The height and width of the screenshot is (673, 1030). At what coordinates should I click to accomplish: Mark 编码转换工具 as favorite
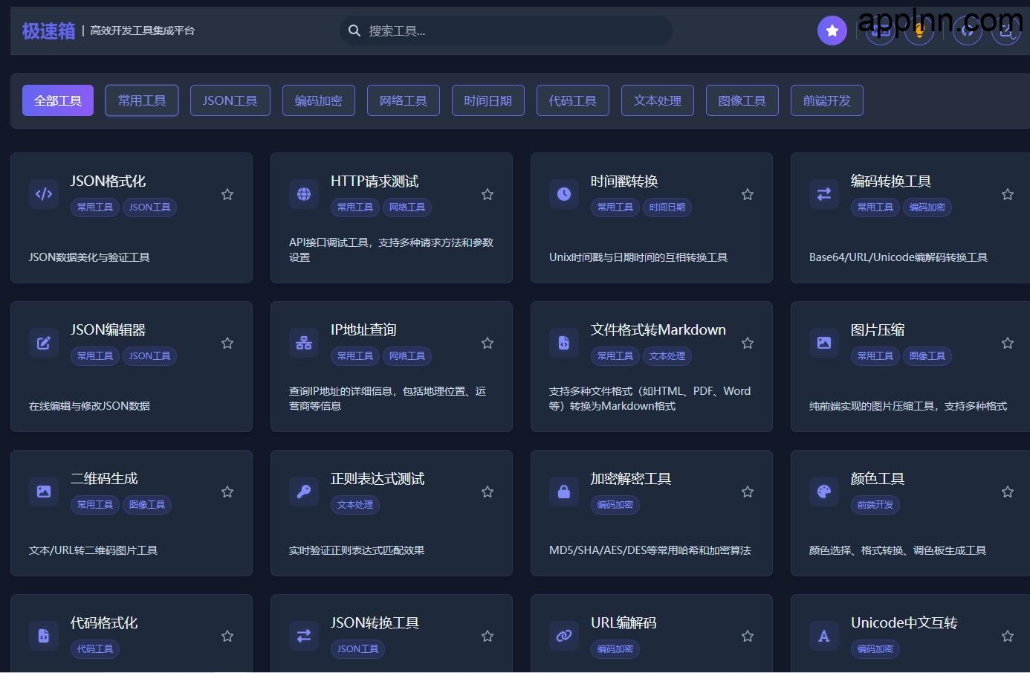[x=1008, y=194]
